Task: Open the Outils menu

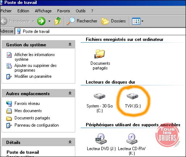Action: coord(81,11)
